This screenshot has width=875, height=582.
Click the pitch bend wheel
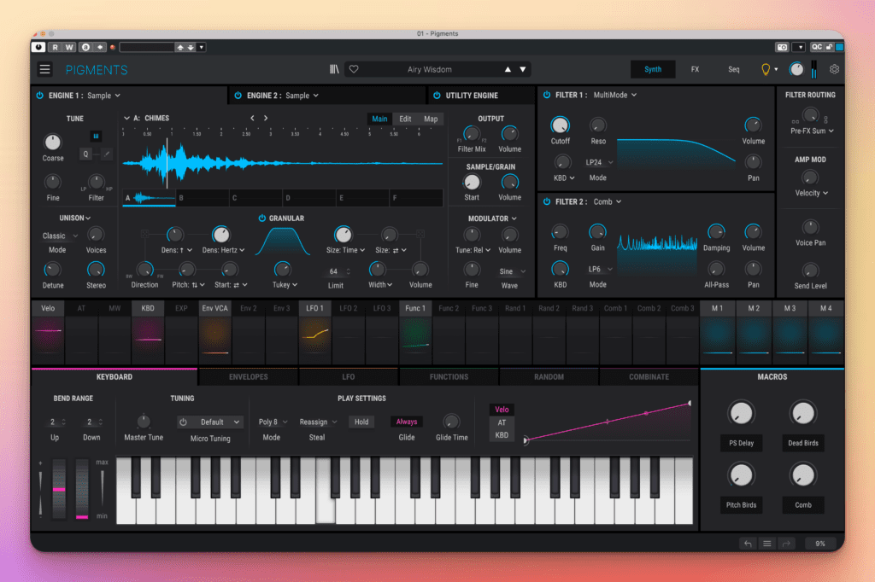[x=59, y=489]
